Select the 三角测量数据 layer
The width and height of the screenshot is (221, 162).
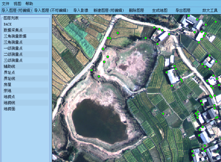point(25,36)
